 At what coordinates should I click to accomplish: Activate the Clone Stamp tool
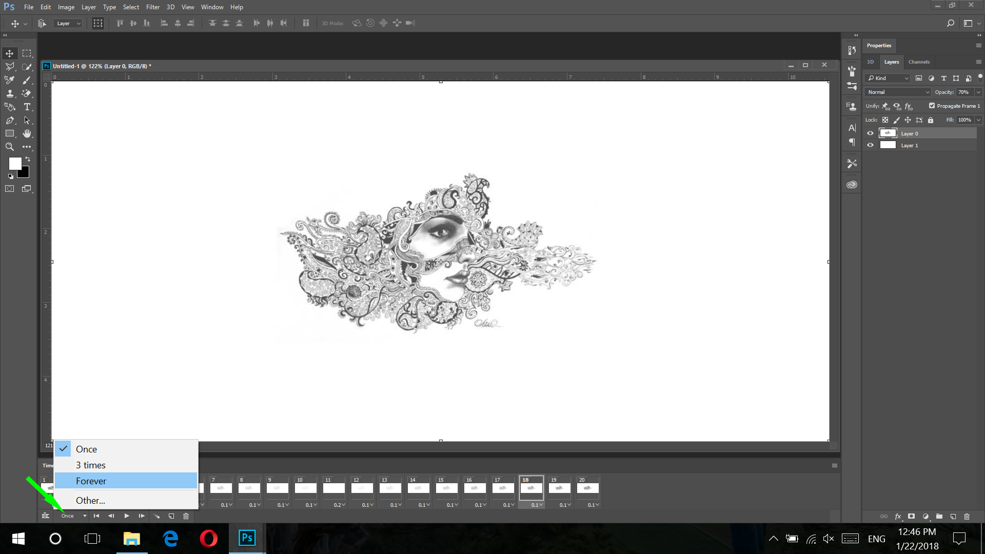click(x=9, y=93)
